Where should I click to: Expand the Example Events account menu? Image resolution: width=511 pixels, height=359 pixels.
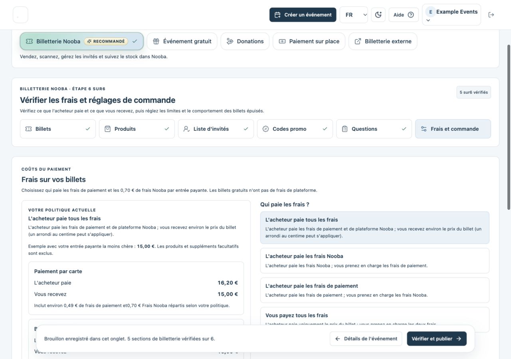point(451,15)
